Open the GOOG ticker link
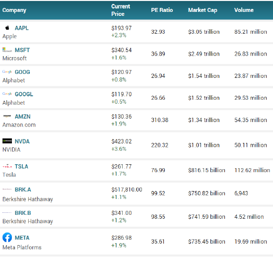 coord(22,72)
